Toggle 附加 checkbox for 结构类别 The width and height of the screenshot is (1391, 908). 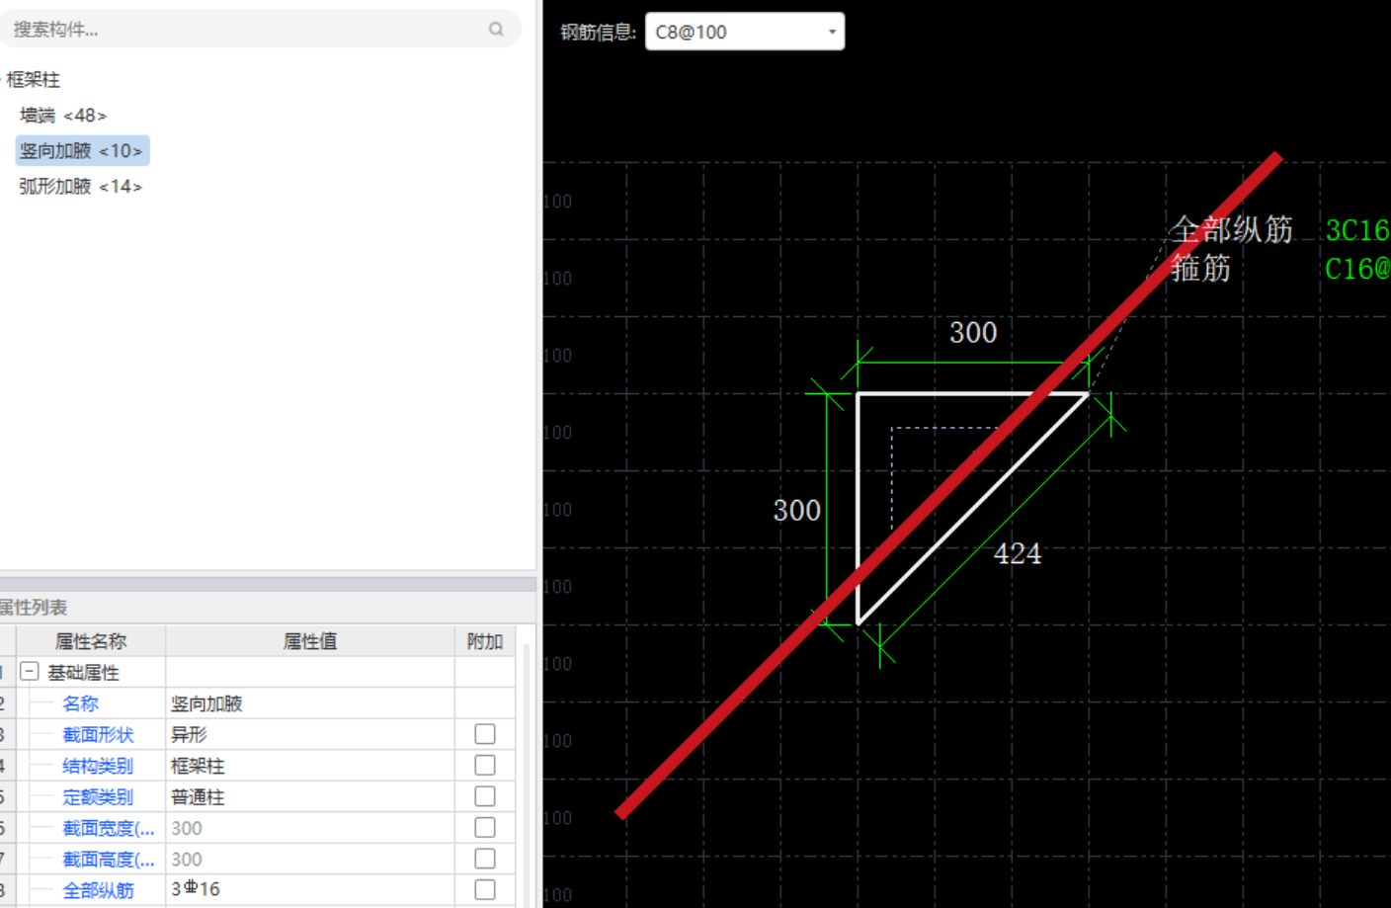(485, 766)
